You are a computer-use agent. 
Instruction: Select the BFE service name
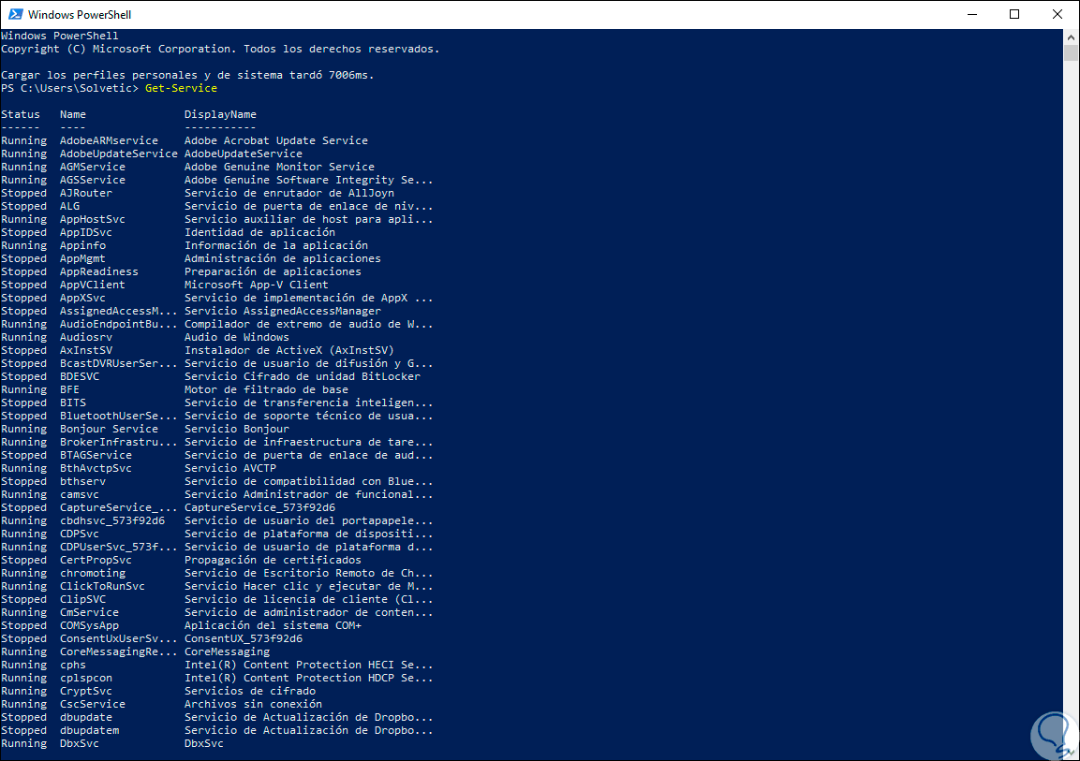69,389
